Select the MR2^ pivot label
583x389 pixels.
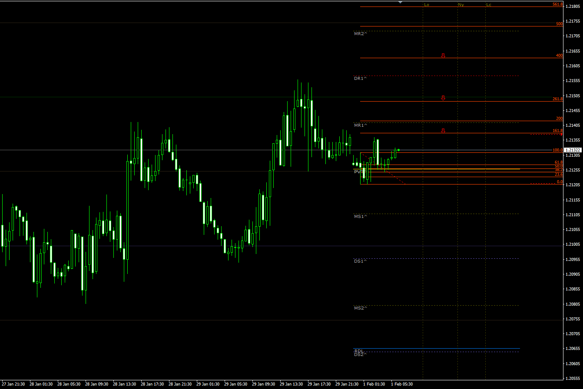coord(361,33)
